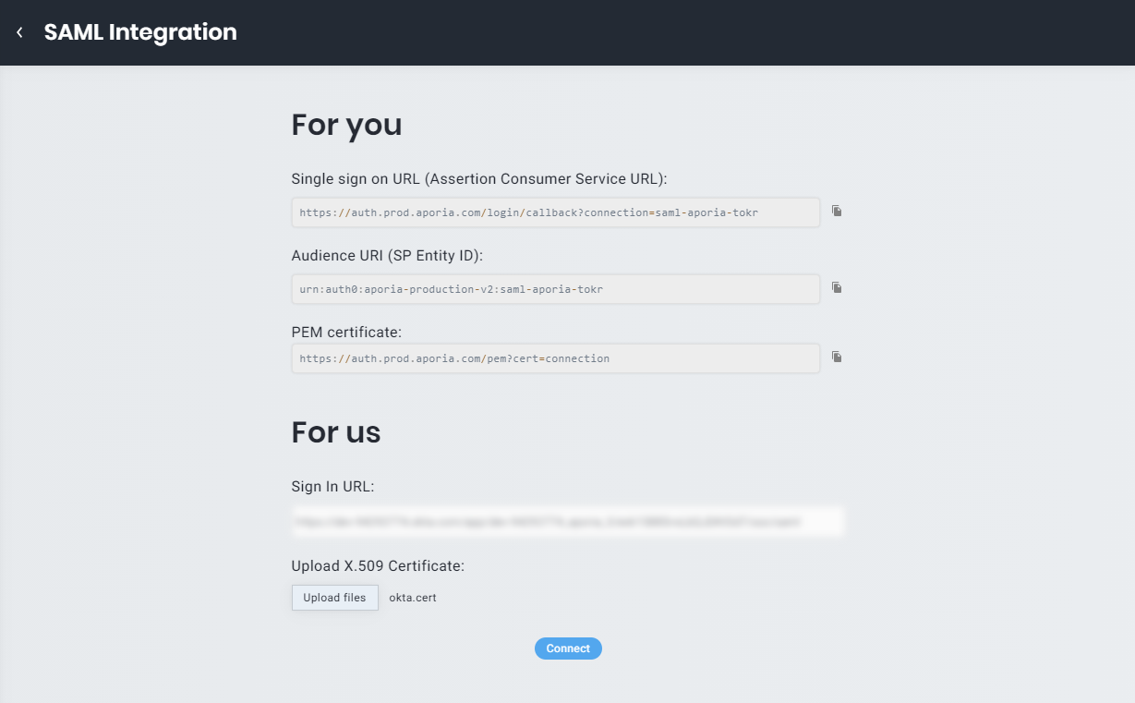Click the okta.cert uploaded file name
1135x703 pixels.
pos(413,598)
